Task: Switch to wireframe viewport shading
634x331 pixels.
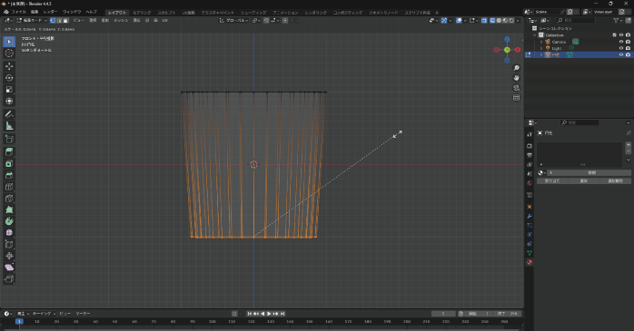Action: tap(492, 20)
